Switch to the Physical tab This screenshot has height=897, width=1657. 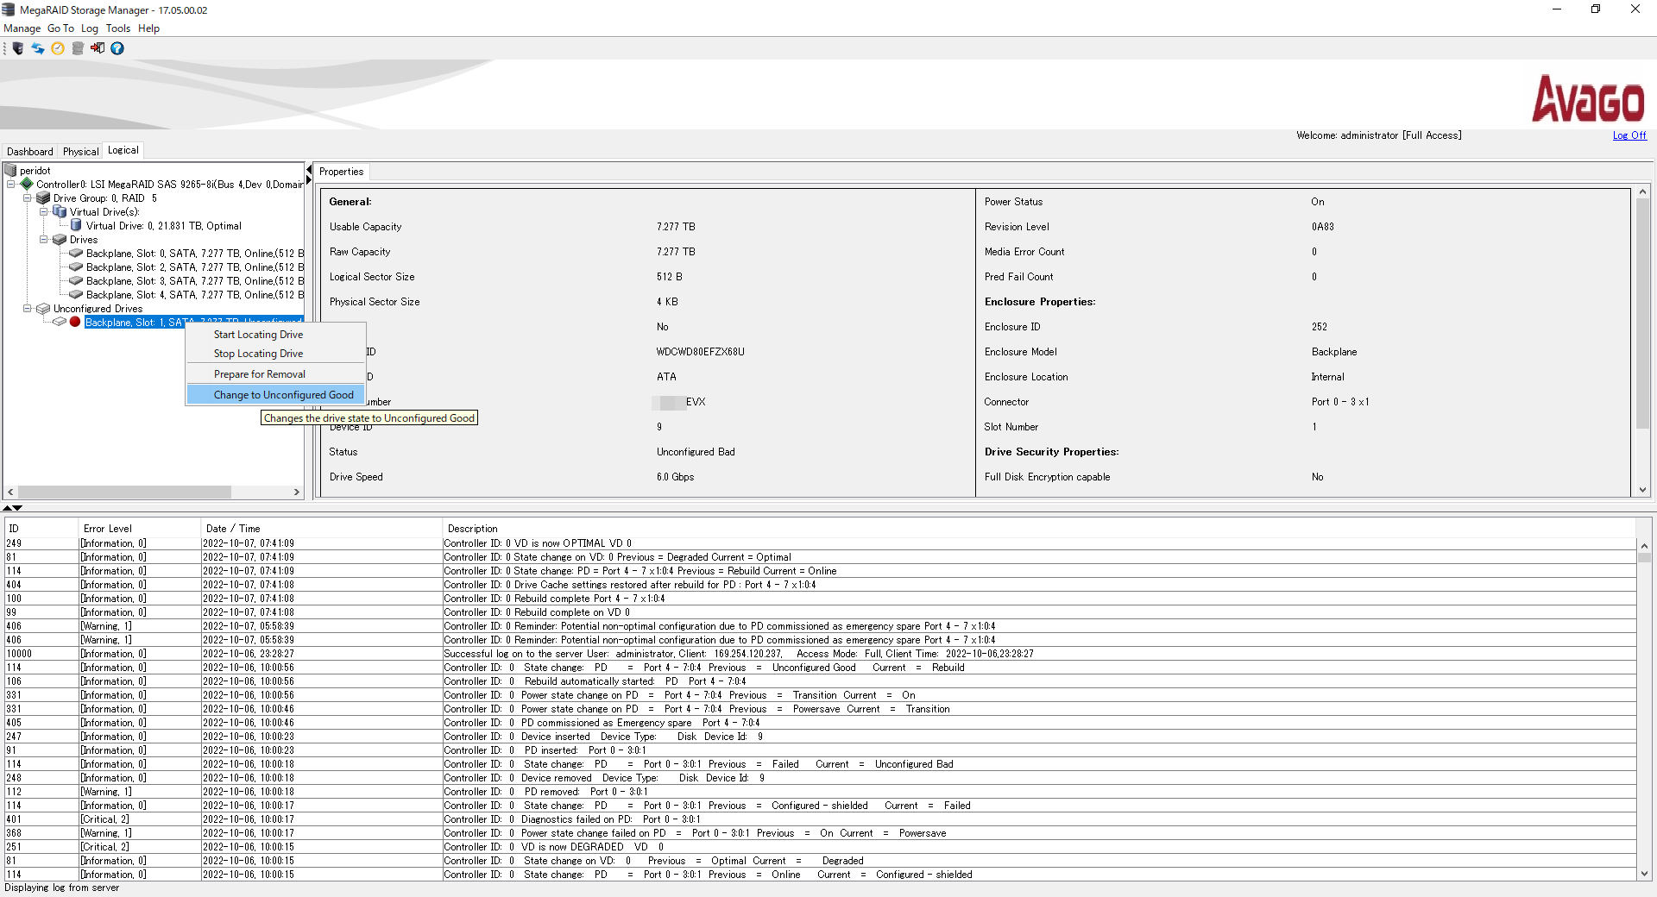pyautogui.click(x=81, y=152)
